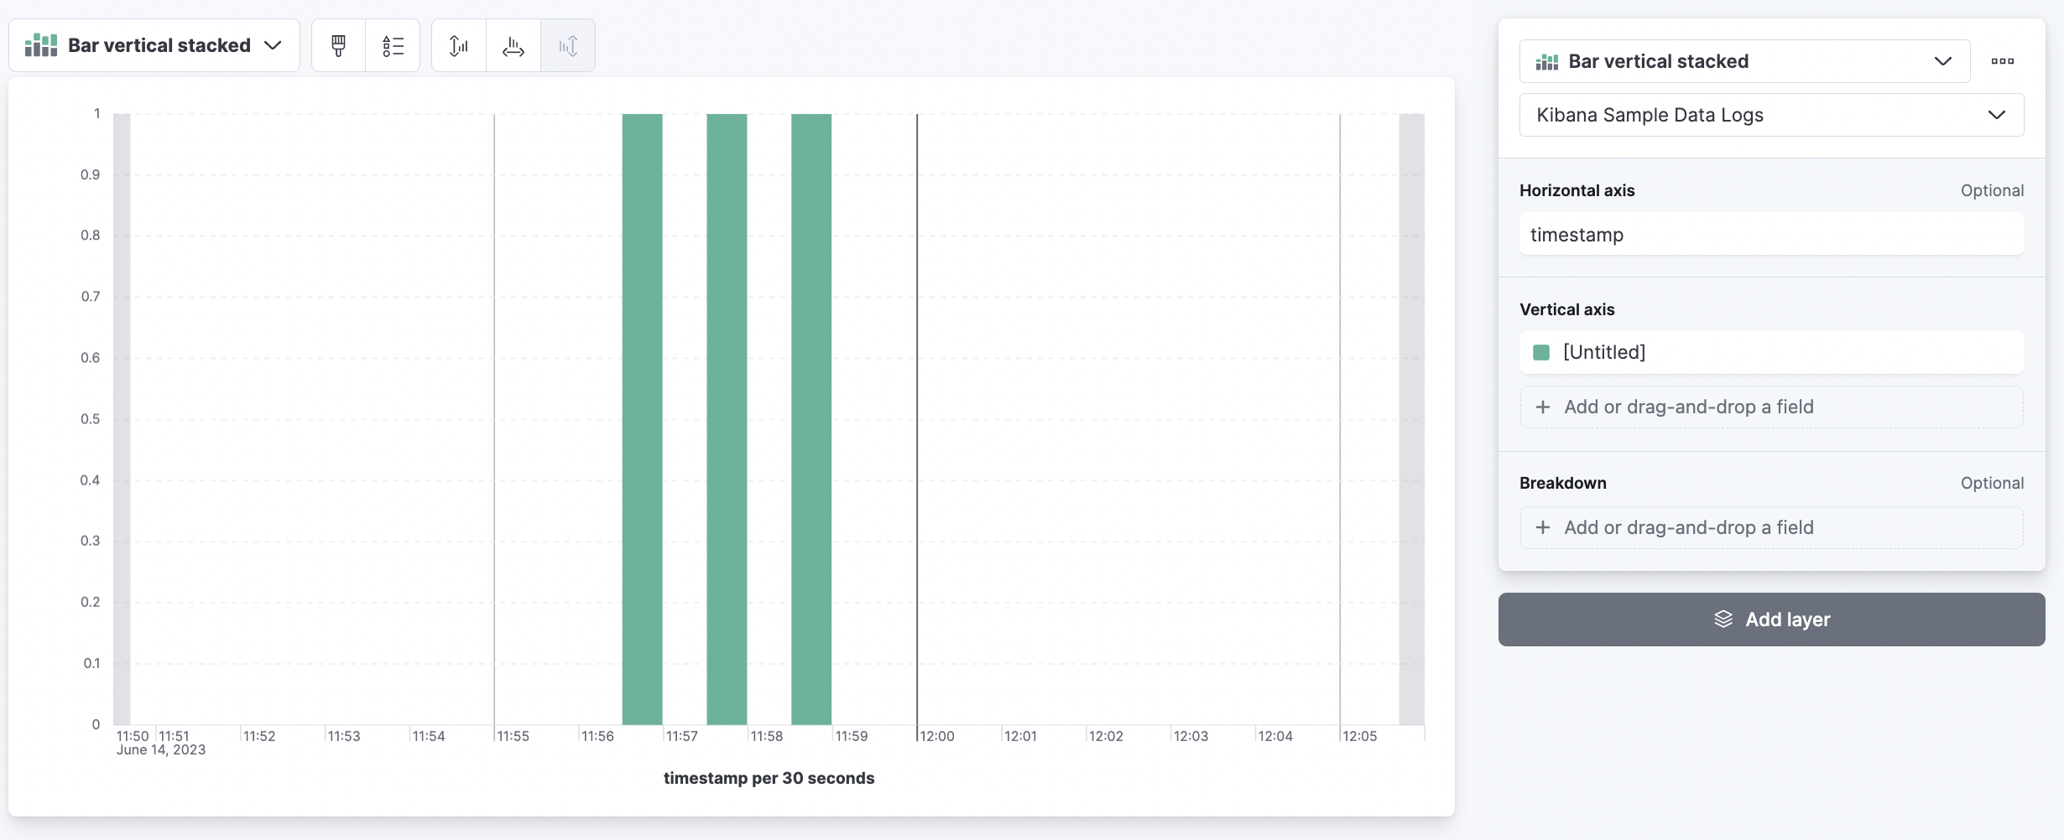
Task: Open the Bar vertical stacked chart type switcher
Action: (x=154, y=45)
